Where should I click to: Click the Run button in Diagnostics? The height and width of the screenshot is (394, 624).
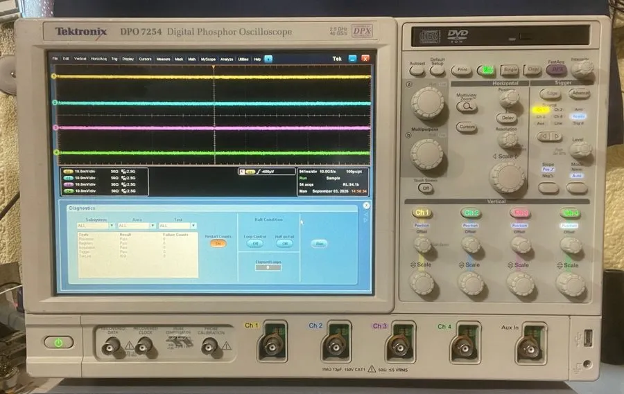click(x=319, y=243)
